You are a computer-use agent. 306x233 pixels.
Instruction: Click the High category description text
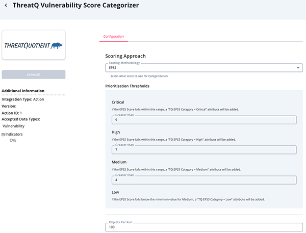click(x=174, y=140)
